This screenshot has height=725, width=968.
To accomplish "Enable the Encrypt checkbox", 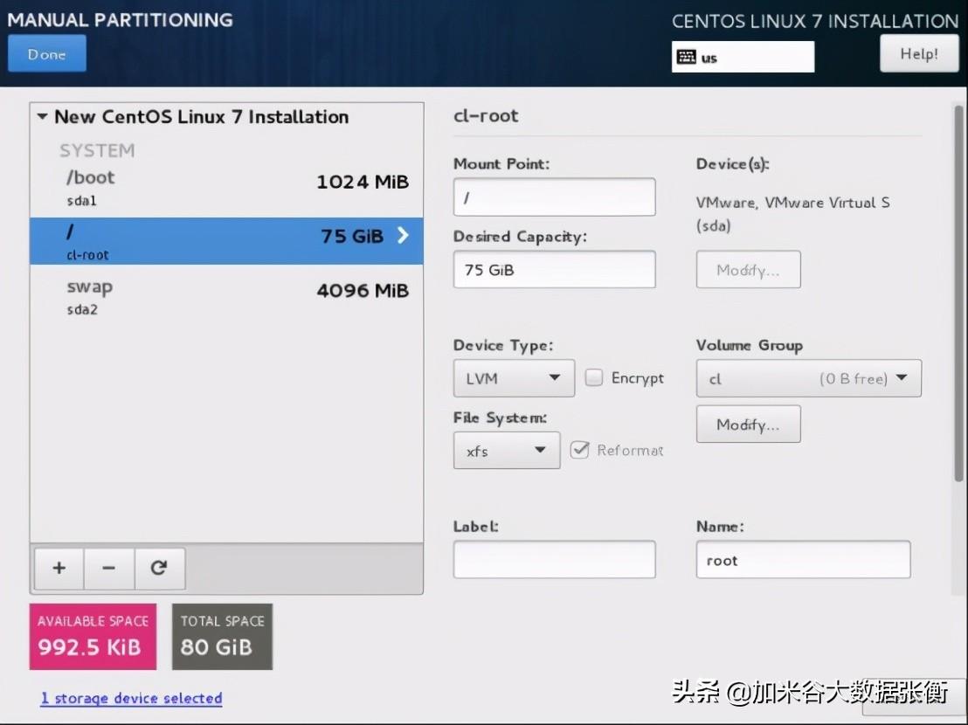I will tap(594, 378).
